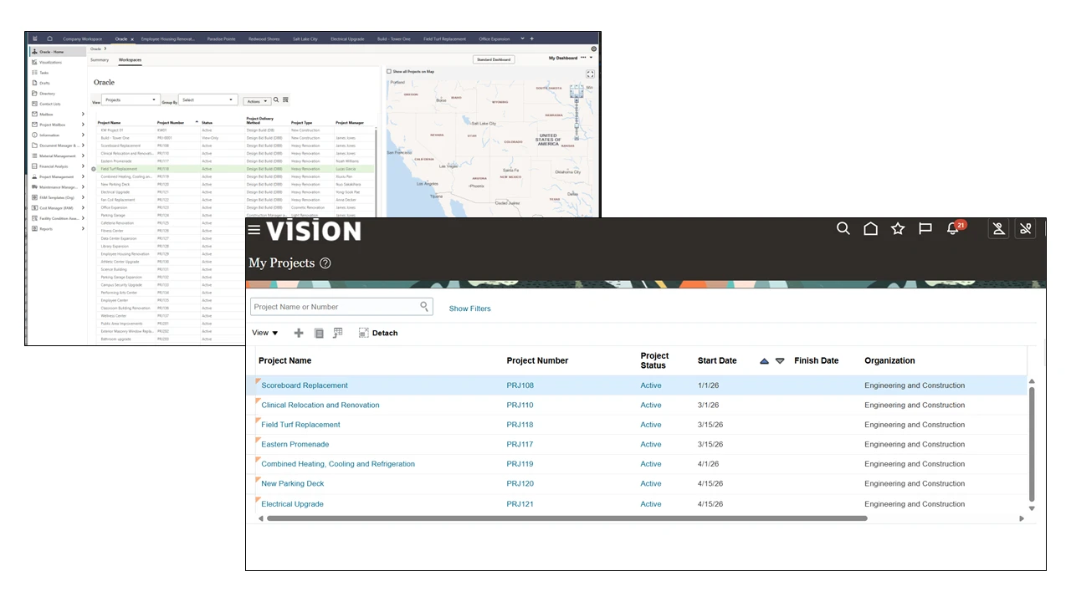The height and width of the screenshot is (602, 1071).
Task: Click the rightmost settings icon in Vision header
Action: [x=1026, y=228]
